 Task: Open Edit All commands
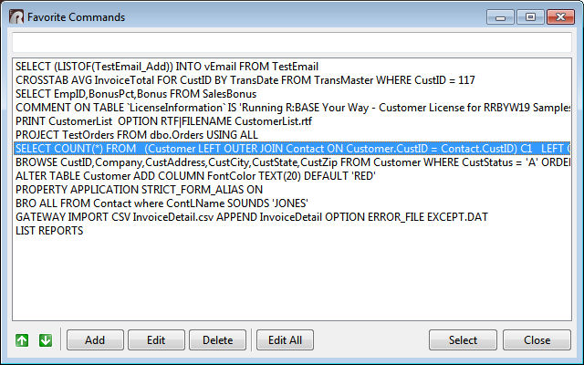click(285, 340)
